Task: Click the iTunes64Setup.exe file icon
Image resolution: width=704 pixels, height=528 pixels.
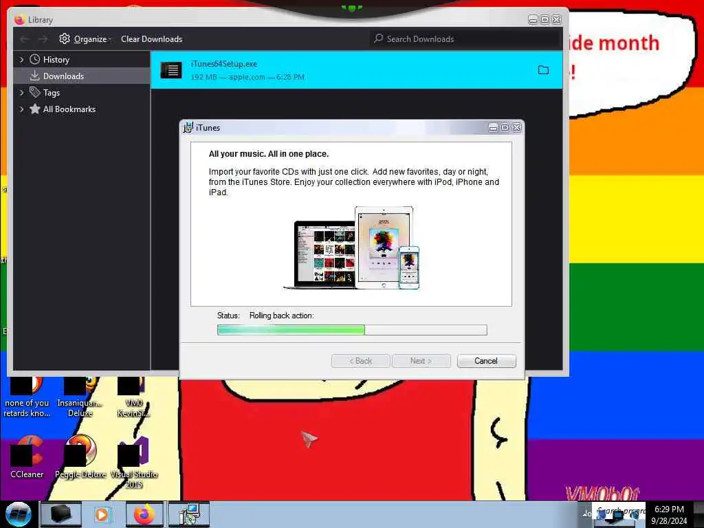Action: pyautogui.click(x=171, y=70)
